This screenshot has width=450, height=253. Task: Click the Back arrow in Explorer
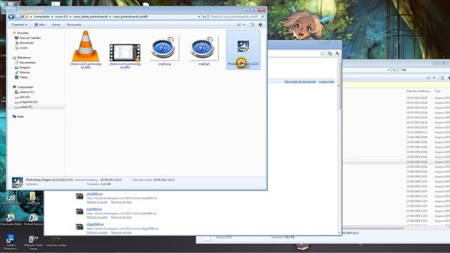[11, 17]
